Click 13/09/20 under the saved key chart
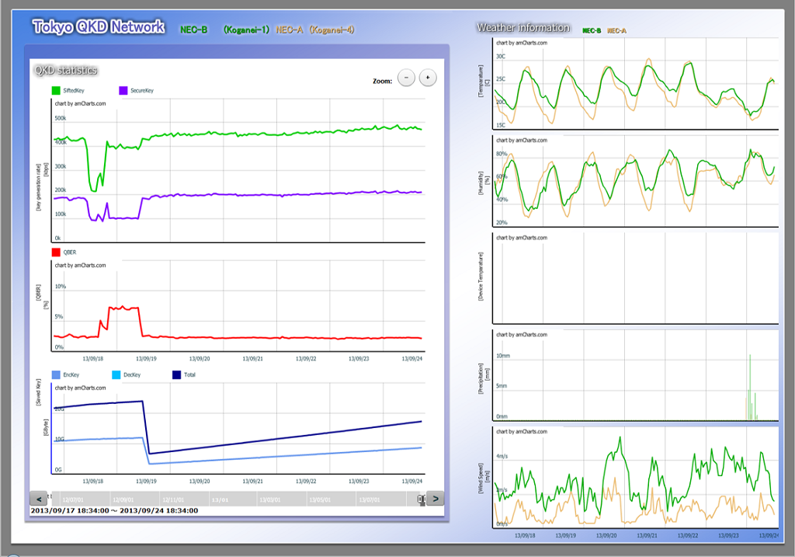The width and height of the screenshot is (795, 557). (x=200, y=482)
